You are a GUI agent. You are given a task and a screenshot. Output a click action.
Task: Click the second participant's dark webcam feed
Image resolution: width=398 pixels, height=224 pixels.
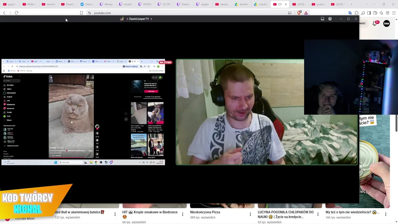pos(351,77)
